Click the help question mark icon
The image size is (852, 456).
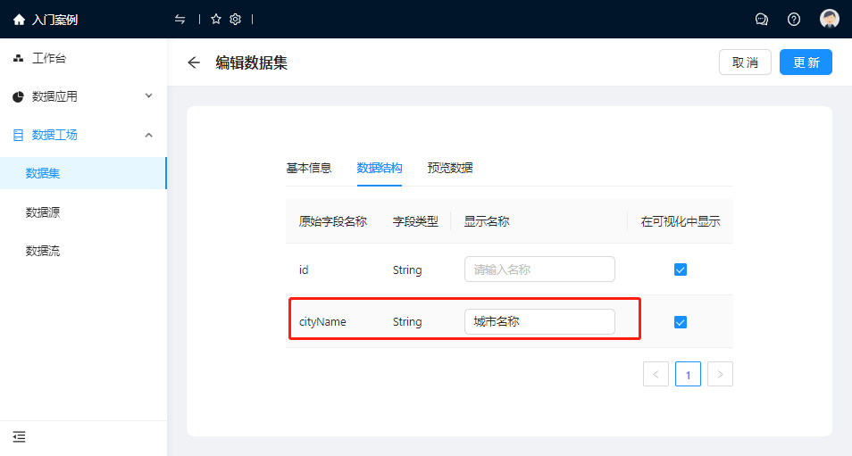[x=794, y=20]
